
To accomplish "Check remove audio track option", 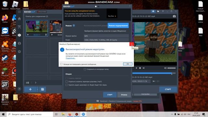I will point(66,85).
